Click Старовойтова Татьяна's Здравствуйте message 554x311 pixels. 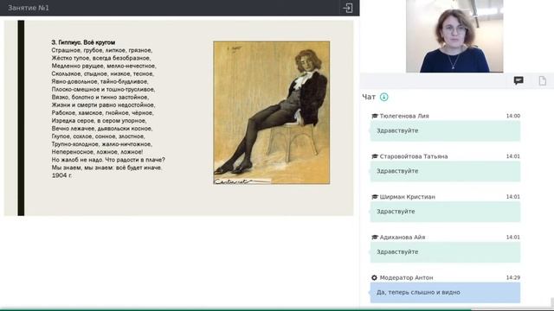click(445, 171)
